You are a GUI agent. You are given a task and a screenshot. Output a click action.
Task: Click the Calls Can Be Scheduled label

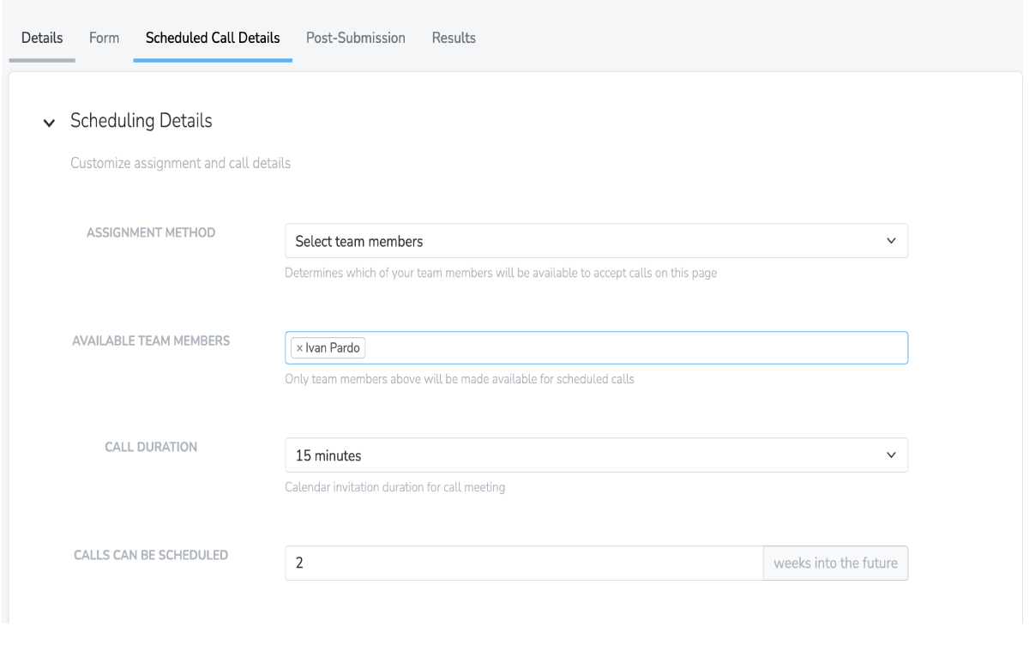tap(151, 555)
